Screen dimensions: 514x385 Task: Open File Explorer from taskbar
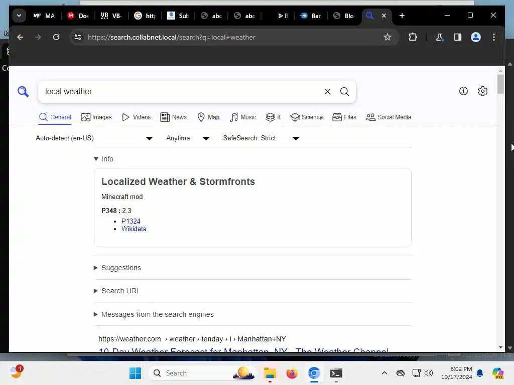coord(270,373)
